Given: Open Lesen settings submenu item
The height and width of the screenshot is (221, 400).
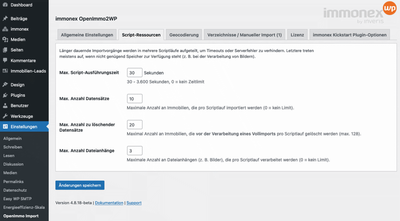Looking at the screenshot, I should click(x=8, y=155).
